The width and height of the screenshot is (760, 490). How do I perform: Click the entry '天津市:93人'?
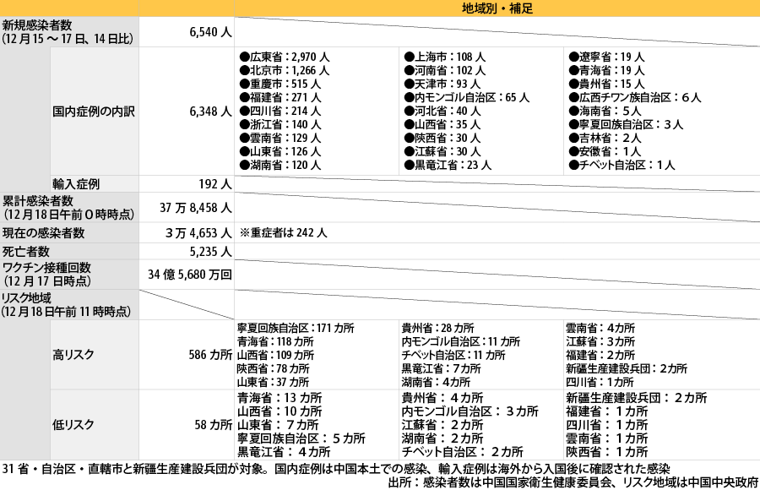click(442, 84)
